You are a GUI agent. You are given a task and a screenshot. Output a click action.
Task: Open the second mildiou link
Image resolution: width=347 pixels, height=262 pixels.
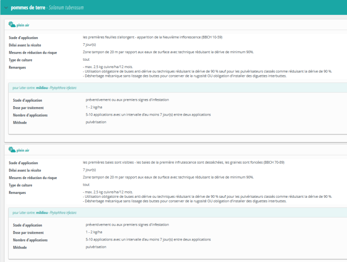[x=42, y=213]
